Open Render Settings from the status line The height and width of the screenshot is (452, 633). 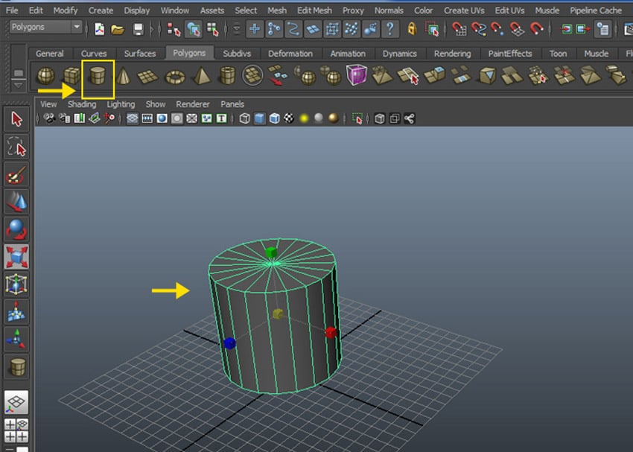point(628,29)
